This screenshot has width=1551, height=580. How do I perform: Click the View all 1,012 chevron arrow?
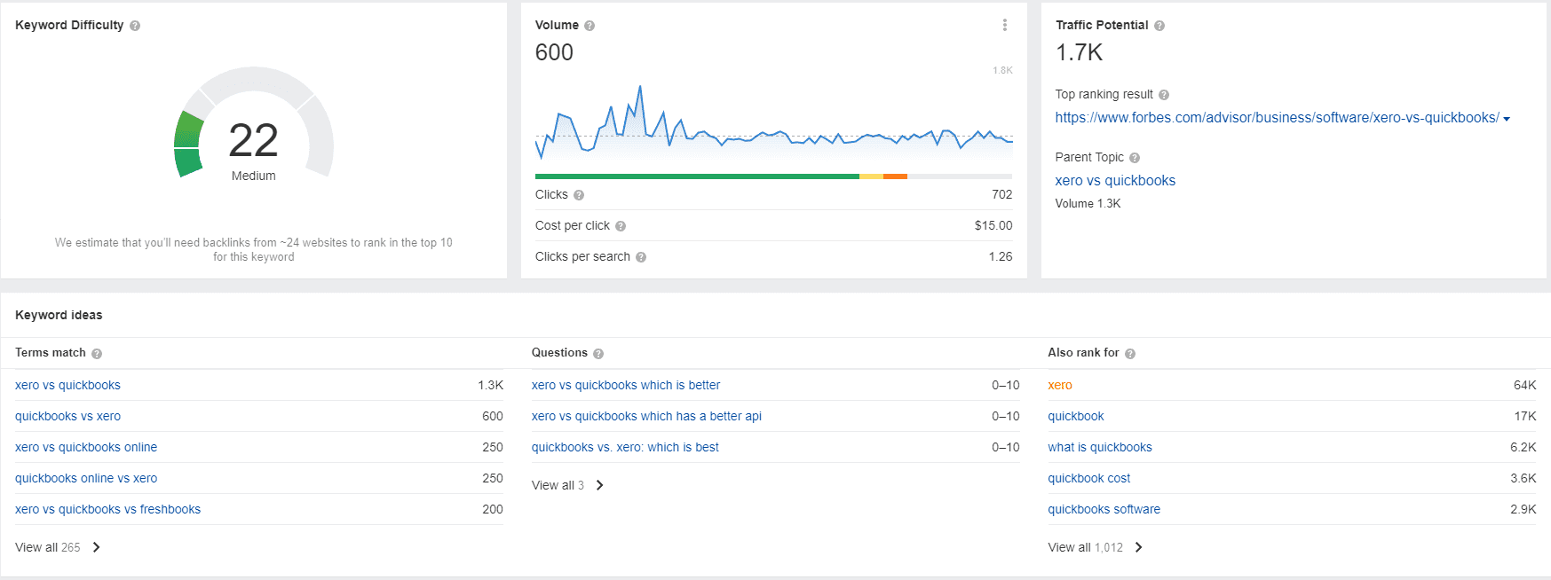point(1139,547)
